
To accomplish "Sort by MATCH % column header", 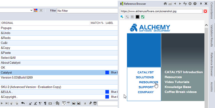I will click(x=97, y=23).
